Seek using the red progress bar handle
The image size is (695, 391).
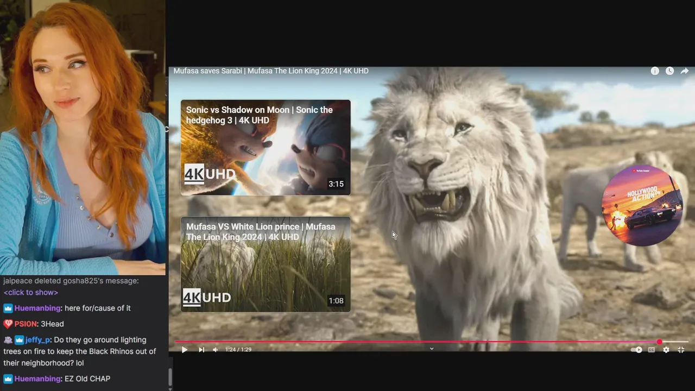point(659,342)
